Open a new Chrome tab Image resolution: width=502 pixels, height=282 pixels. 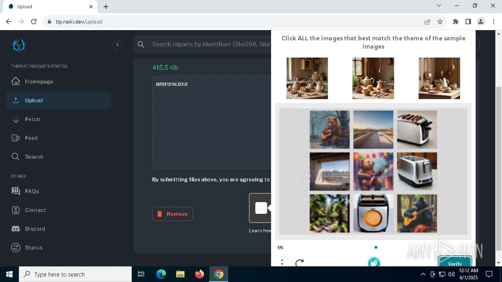(106, 7)
